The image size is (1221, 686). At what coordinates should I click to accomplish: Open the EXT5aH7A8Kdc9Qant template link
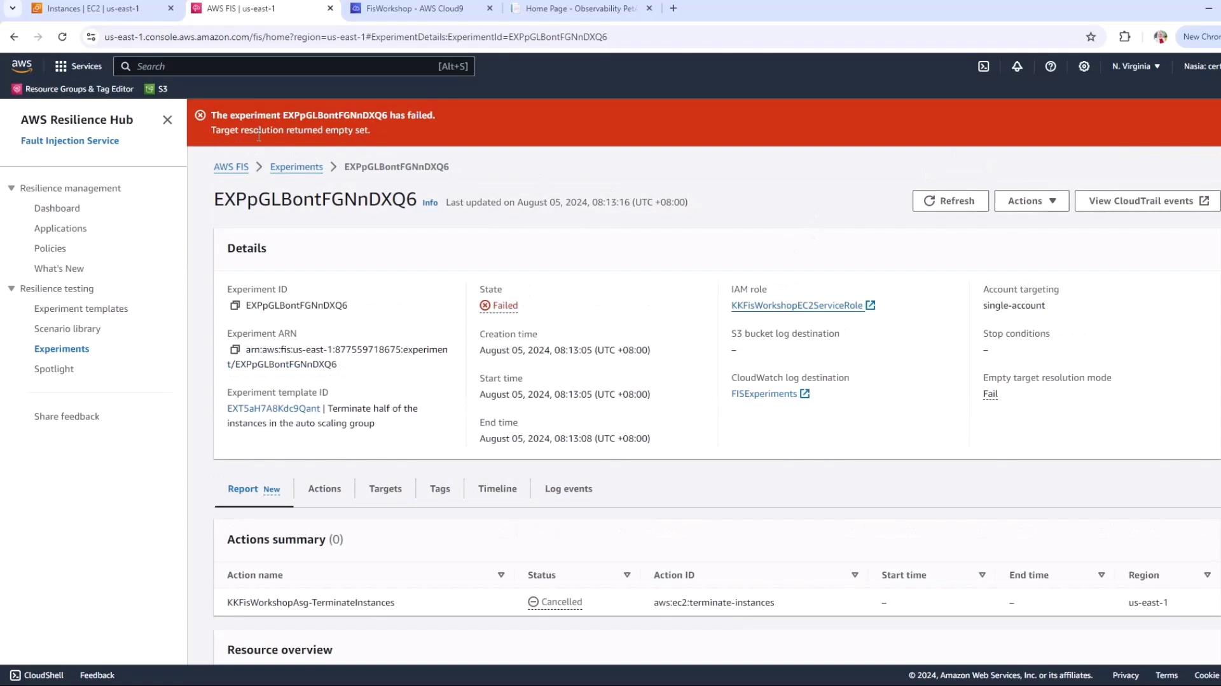(x=273, y=408)
